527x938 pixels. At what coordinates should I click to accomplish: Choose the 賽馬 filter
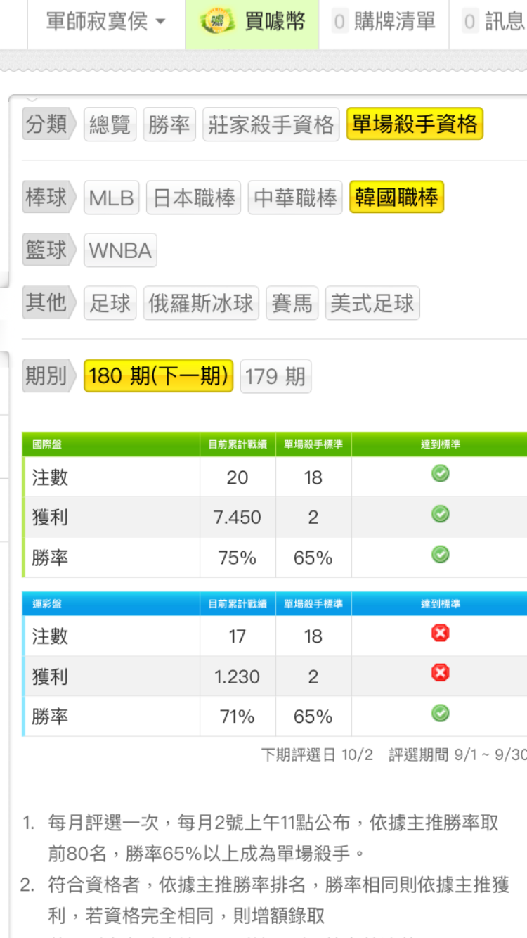292,303
